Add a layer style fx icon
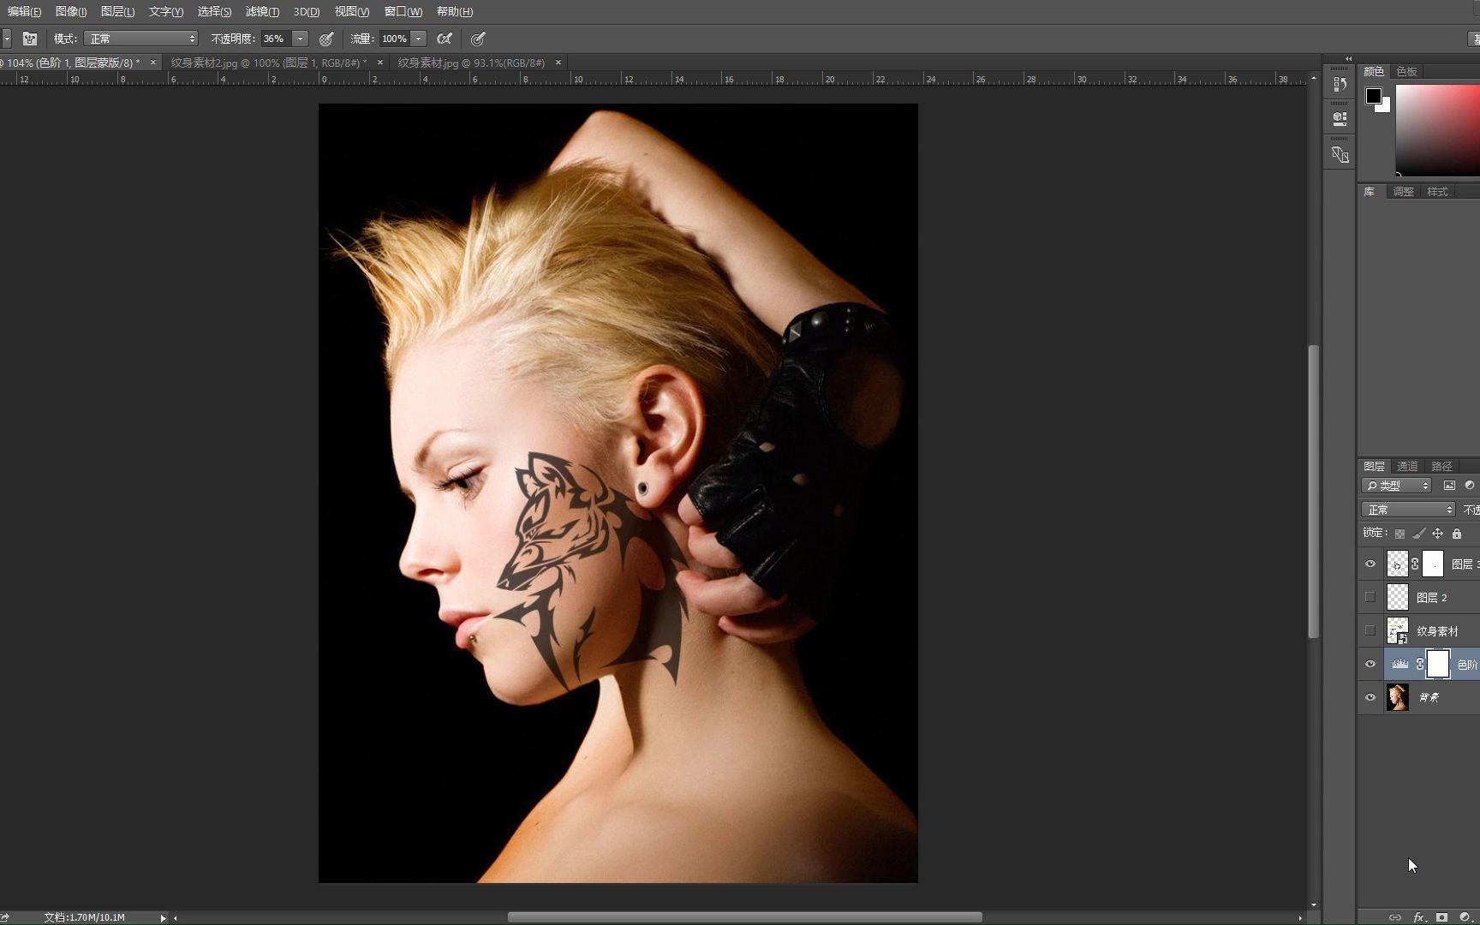Viewport: 1480px width, 925px height. click(1419, 917)
